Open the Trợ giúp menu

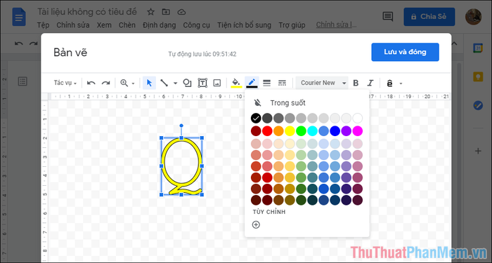[x=292, y=25]
